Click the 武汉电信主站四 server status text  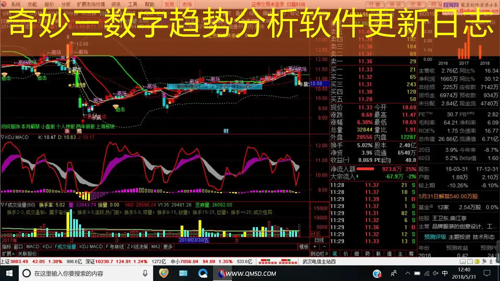[319, 261]
